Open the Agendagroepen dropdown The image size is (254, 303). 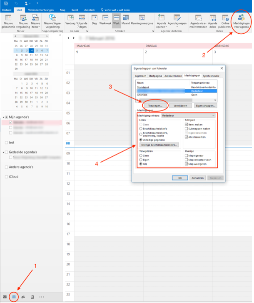[177, 21]
